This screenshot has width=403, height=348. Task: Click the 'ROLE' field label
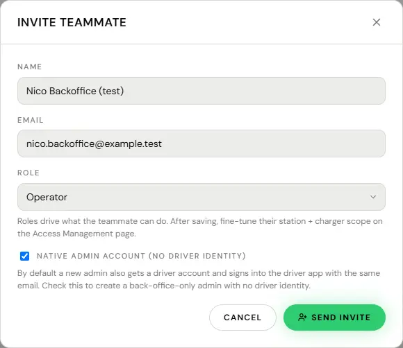click(x=28, y=173)
